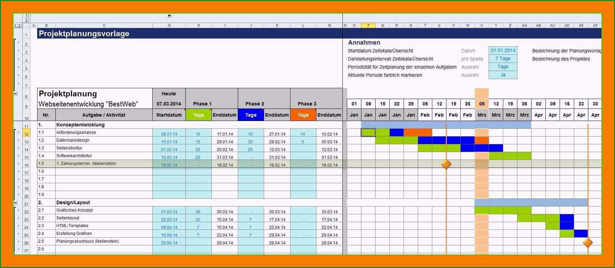Select the 'Seitenstruktur' task cell

click(x=104, y=148)
